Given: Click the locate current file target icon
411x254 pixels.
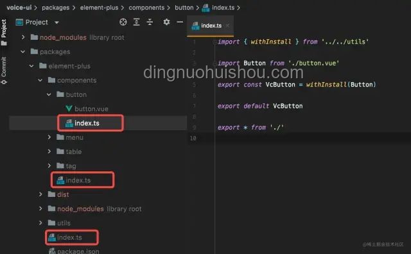Looking at the screenshot, I should [x=123, y=22].
